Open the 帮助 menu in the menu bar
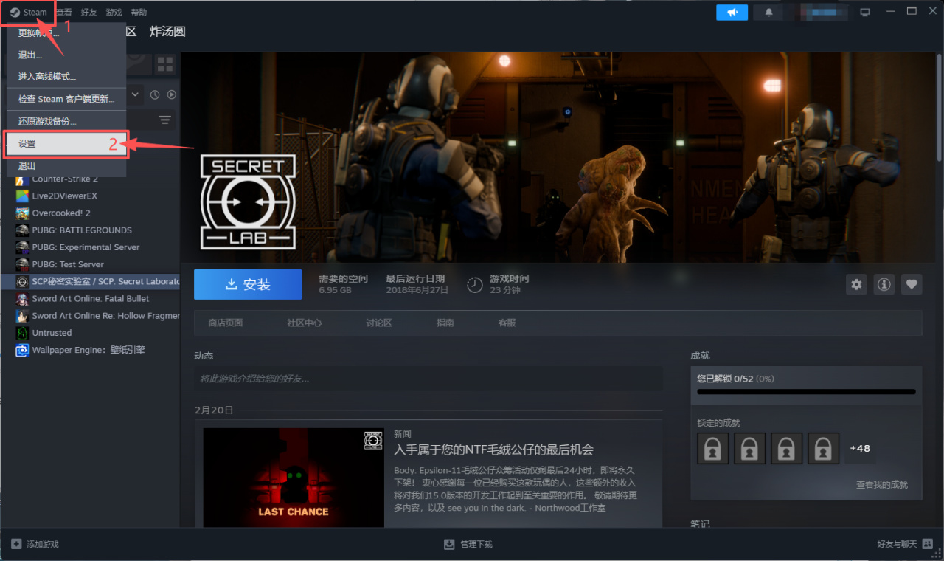This screenshot has width=944, height=561. click(x=139, y=13)
